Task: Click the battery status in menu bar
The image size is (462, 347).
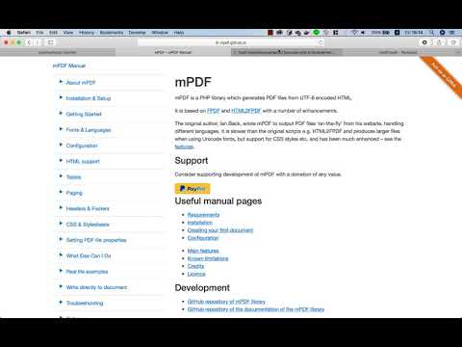Action: click(380, 33)
